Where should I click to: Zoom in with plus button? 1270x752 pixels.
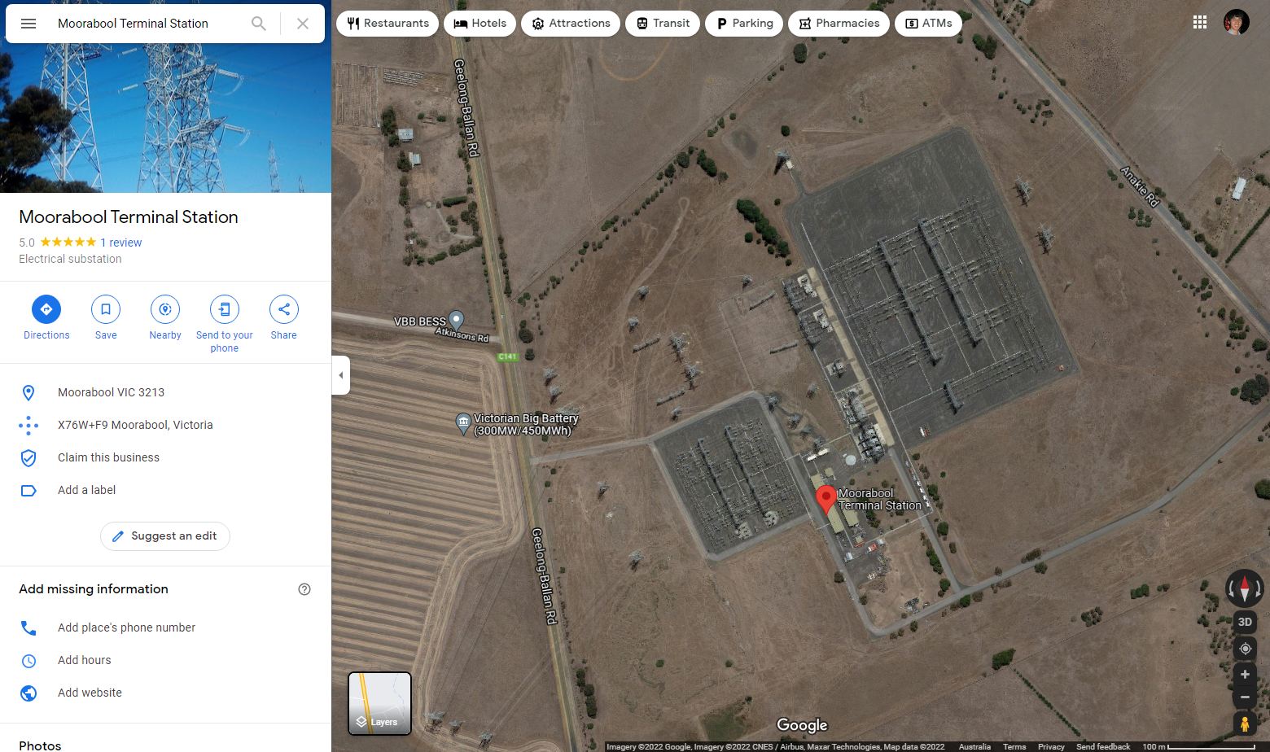[x=1245, y=675]
